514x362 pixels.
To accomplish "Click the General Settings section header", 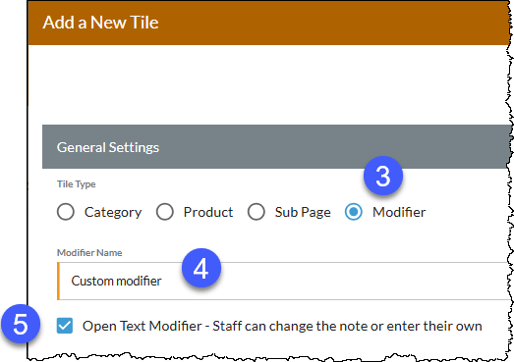I will [x=276, y=147].
